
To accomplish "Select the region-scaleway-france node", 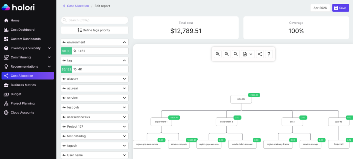I will pos(278,145).
